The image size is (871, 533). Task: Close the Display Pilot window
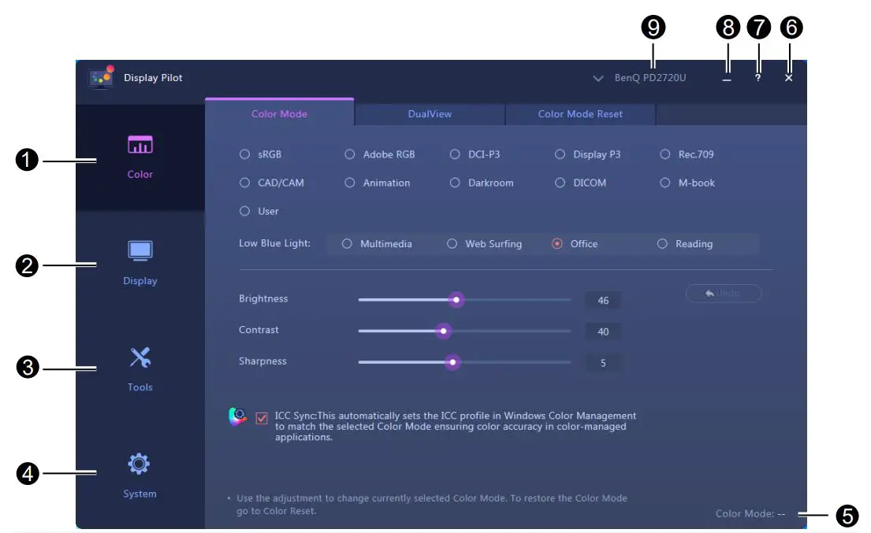[788, 78]
